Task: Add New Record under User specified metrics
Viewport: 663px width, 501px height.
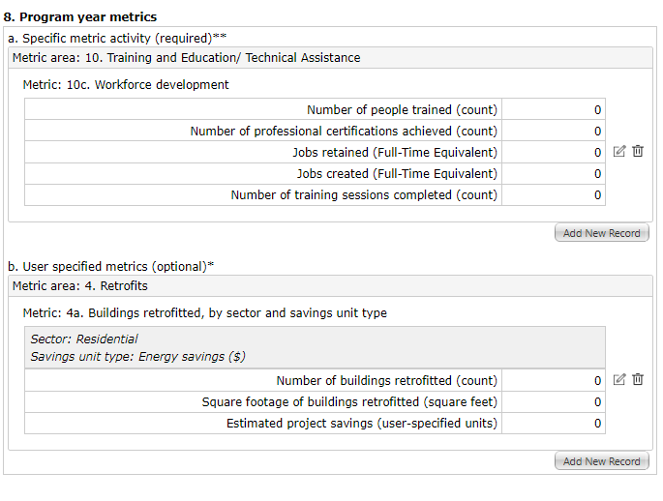Action: 601,461
